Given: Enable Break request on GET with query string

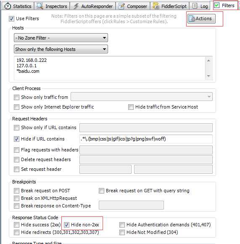Looking at the screenshot, I should (x=101, y=191).
